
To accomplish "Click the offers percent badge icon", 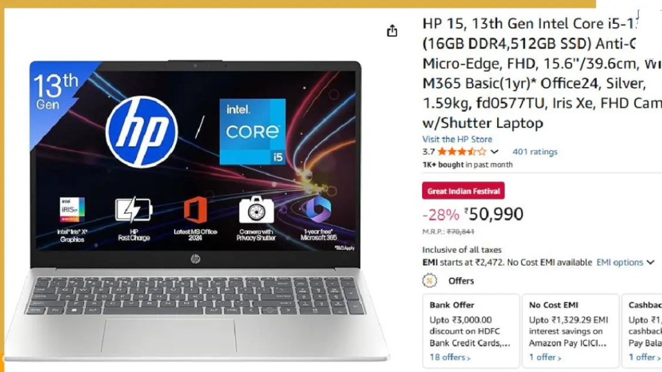I will 429,280.
